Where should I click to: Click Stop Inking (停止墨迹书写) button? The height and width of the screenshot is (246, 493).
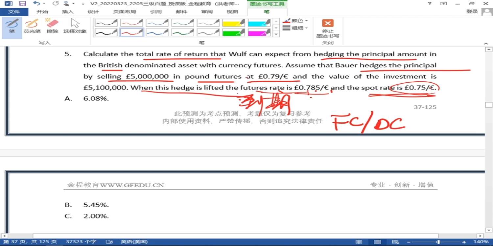(328, 28)
